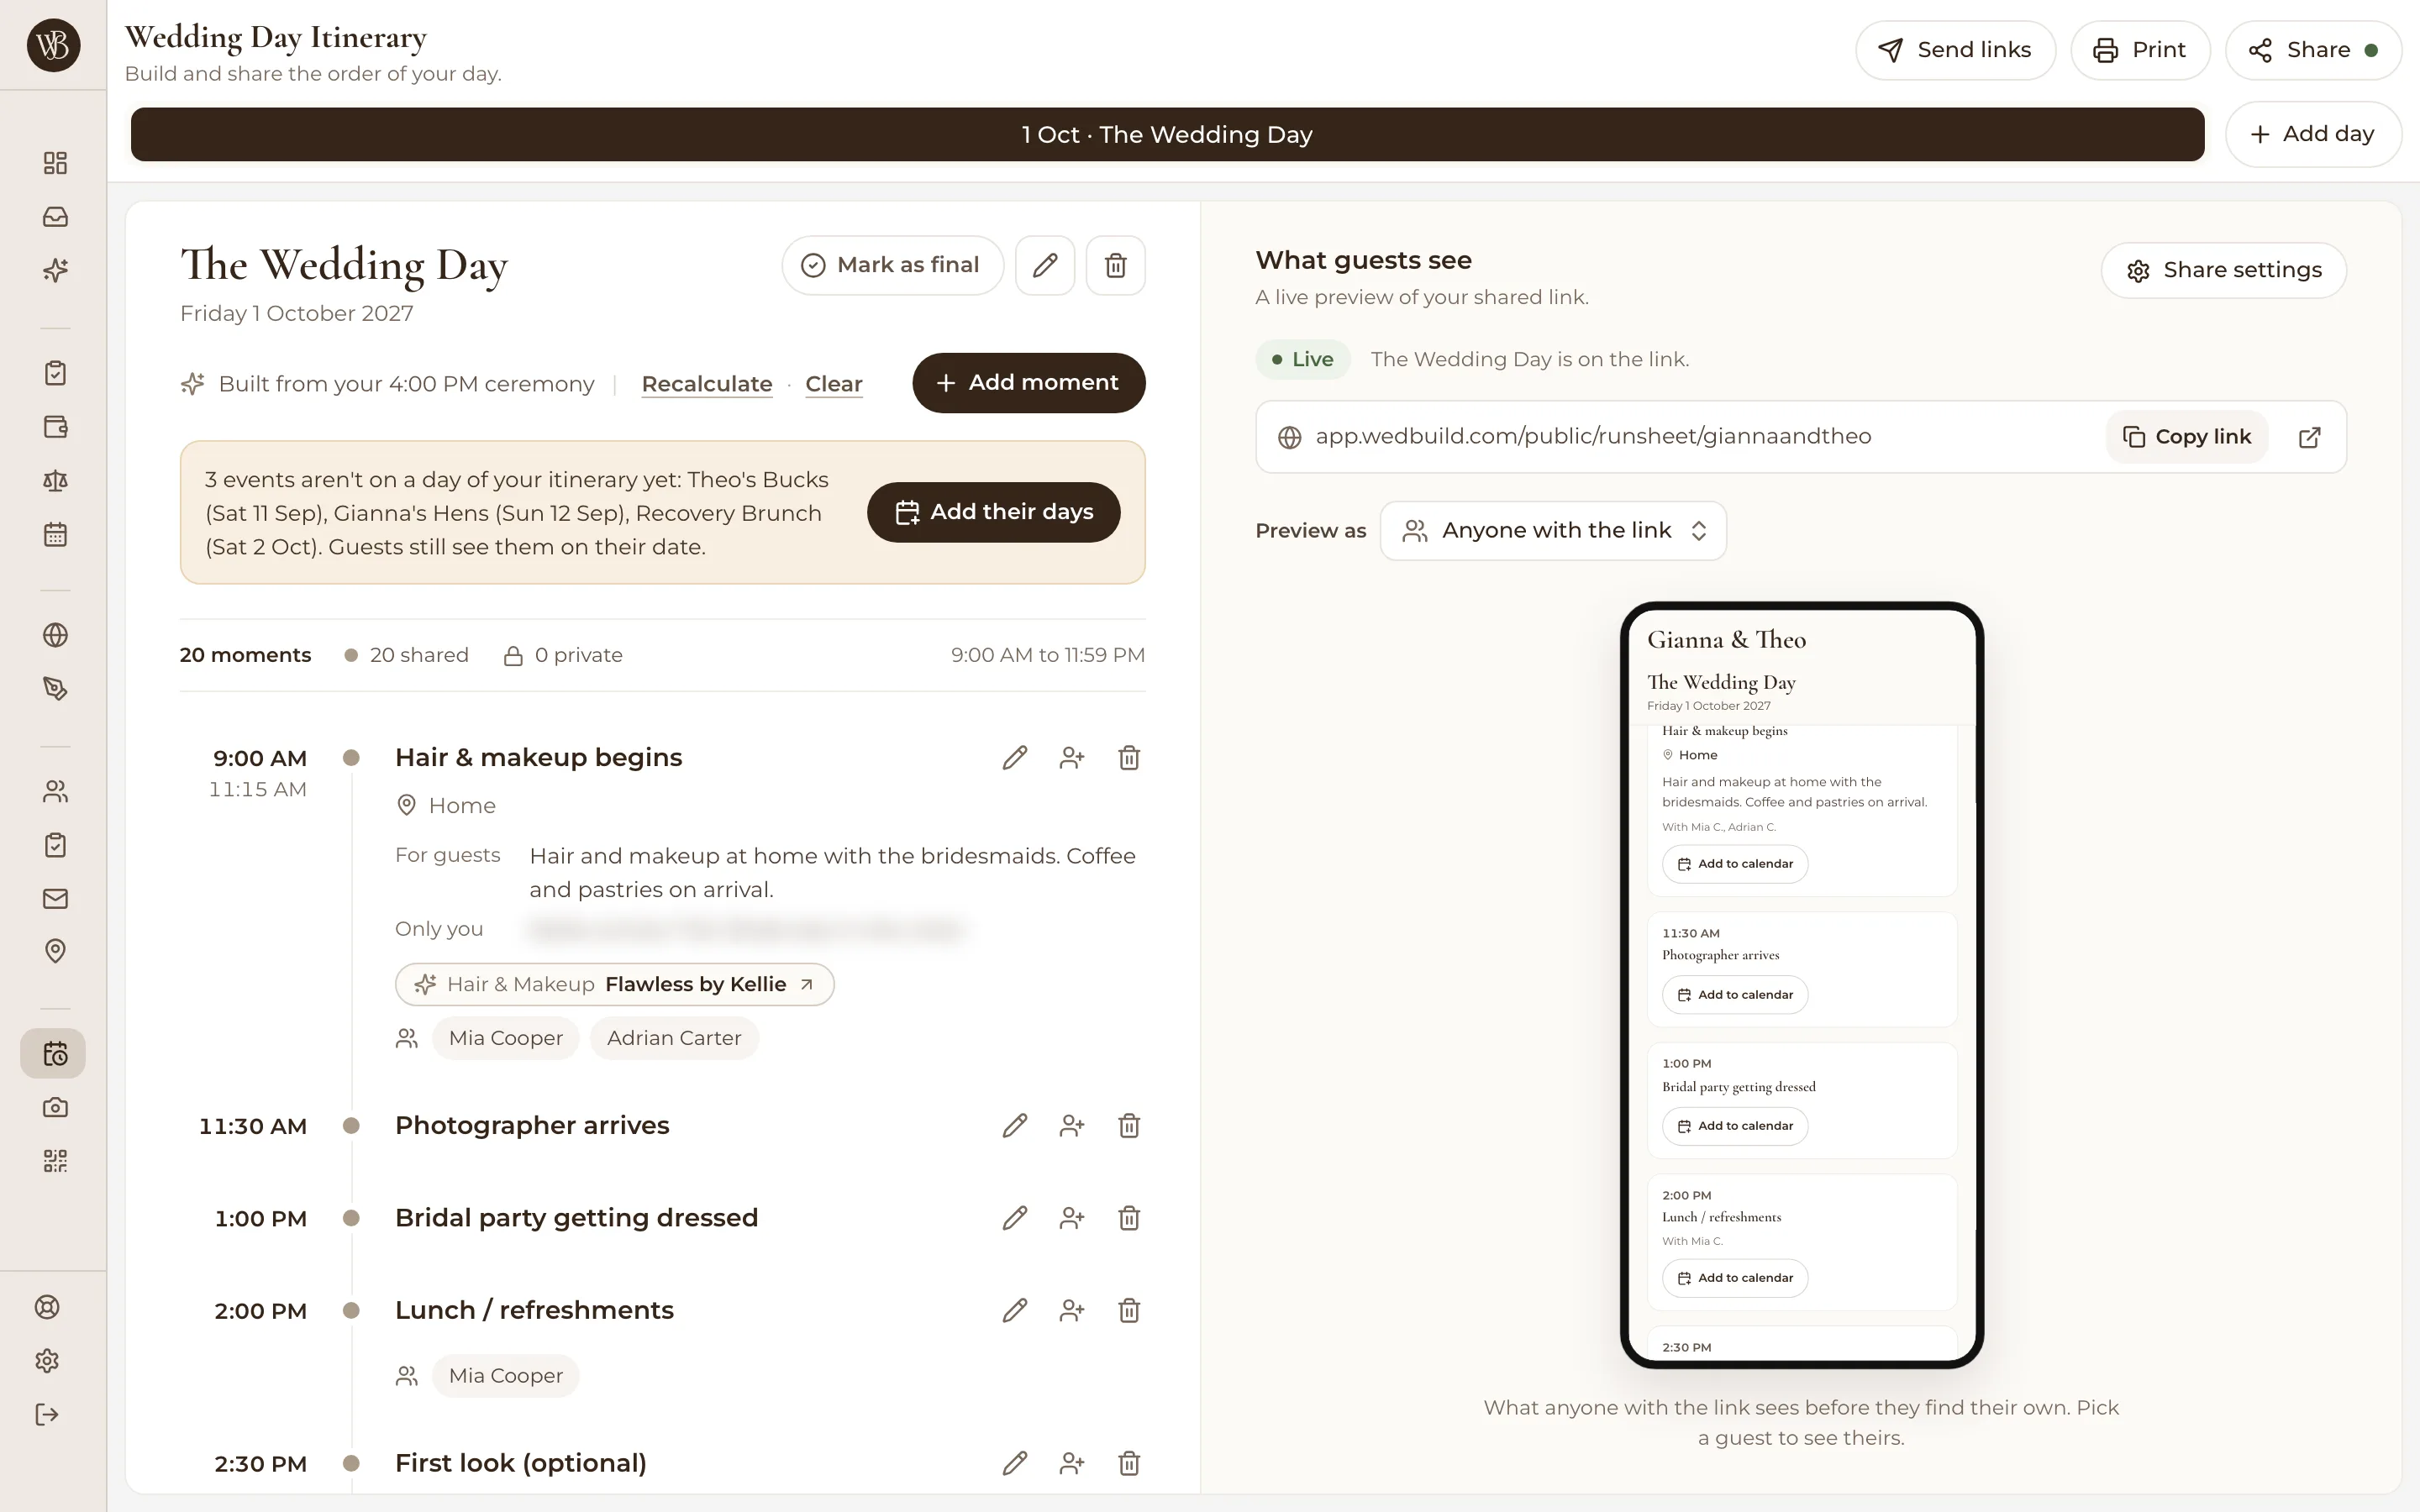
Task: Click the log out icon in sidebar
Action: [x=47, y=1414]
